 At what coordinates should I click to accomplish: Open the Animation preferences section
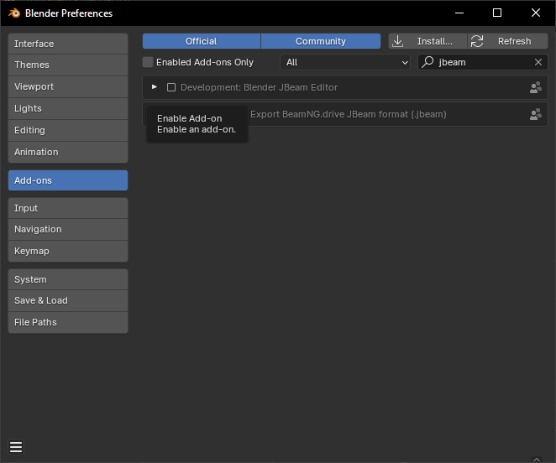(68, 152)
